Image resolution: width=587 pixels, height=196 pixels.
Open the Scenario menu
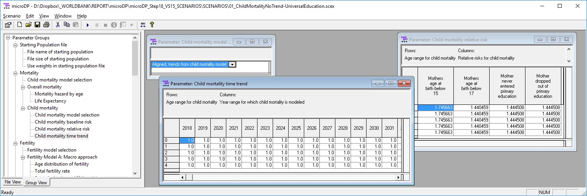[x=12, y=16]
